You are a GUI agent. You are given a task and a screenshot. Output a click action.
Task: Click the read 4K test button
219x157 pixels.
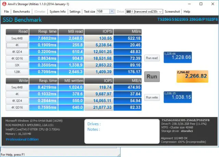click(x=17, y=45)
